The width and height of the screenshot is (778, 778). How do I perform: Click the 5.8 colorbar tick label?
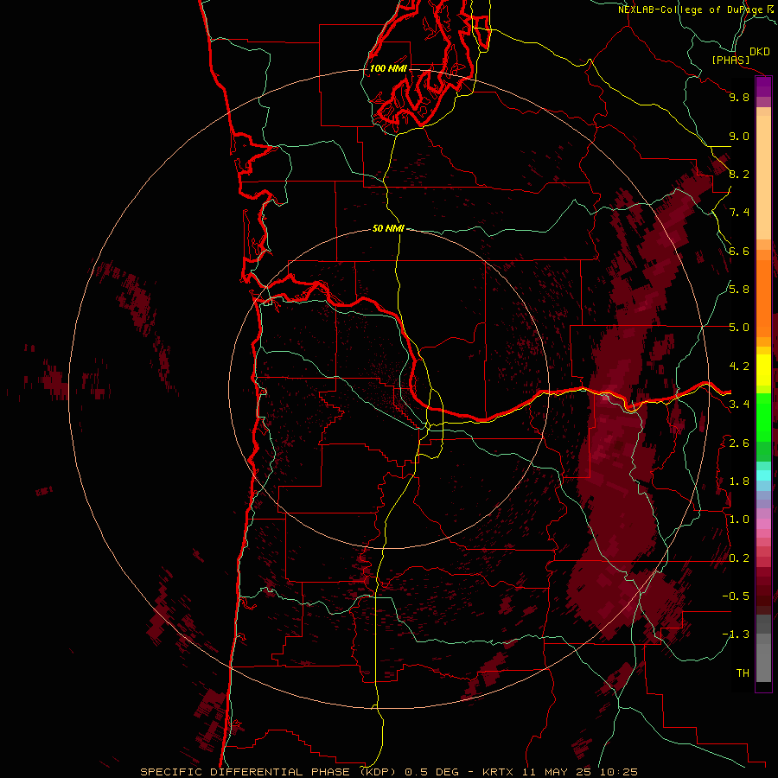click(739, 290)
